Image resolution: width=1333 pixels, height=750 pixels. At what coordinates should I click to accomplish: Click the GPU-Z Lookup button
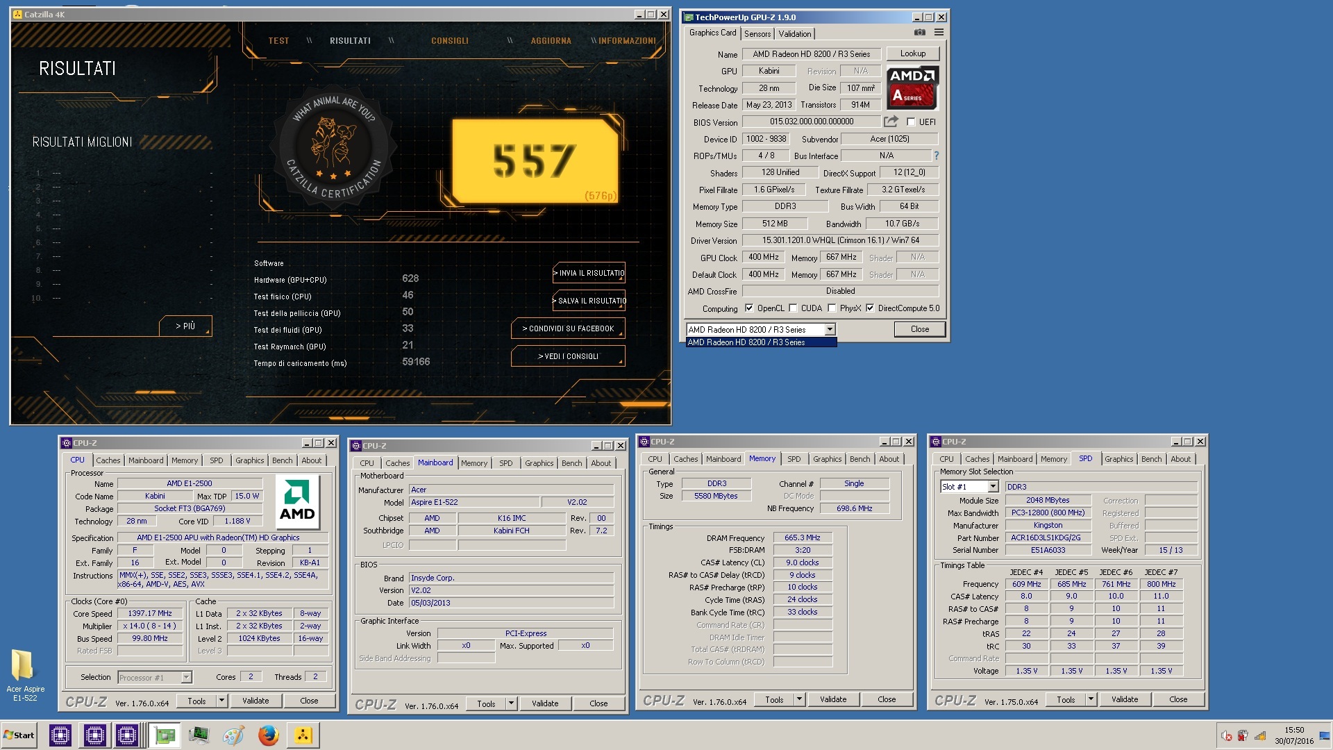coord(912,53)
